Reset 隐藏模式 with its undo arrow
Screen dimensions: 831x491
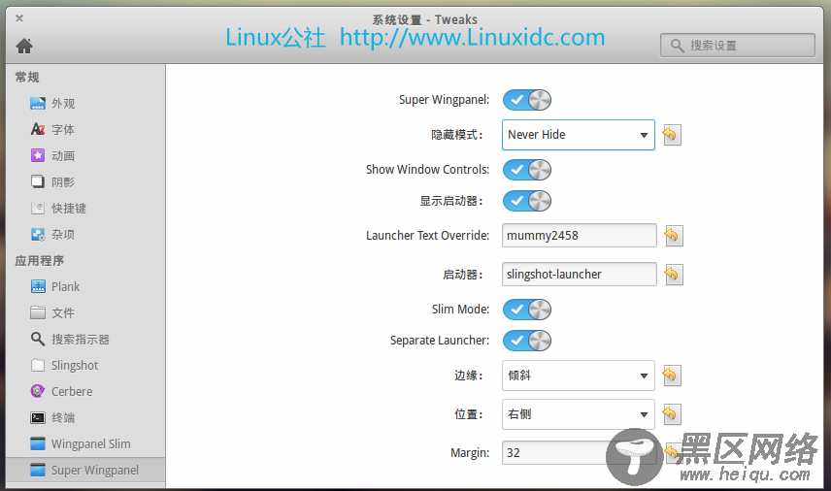672,135
